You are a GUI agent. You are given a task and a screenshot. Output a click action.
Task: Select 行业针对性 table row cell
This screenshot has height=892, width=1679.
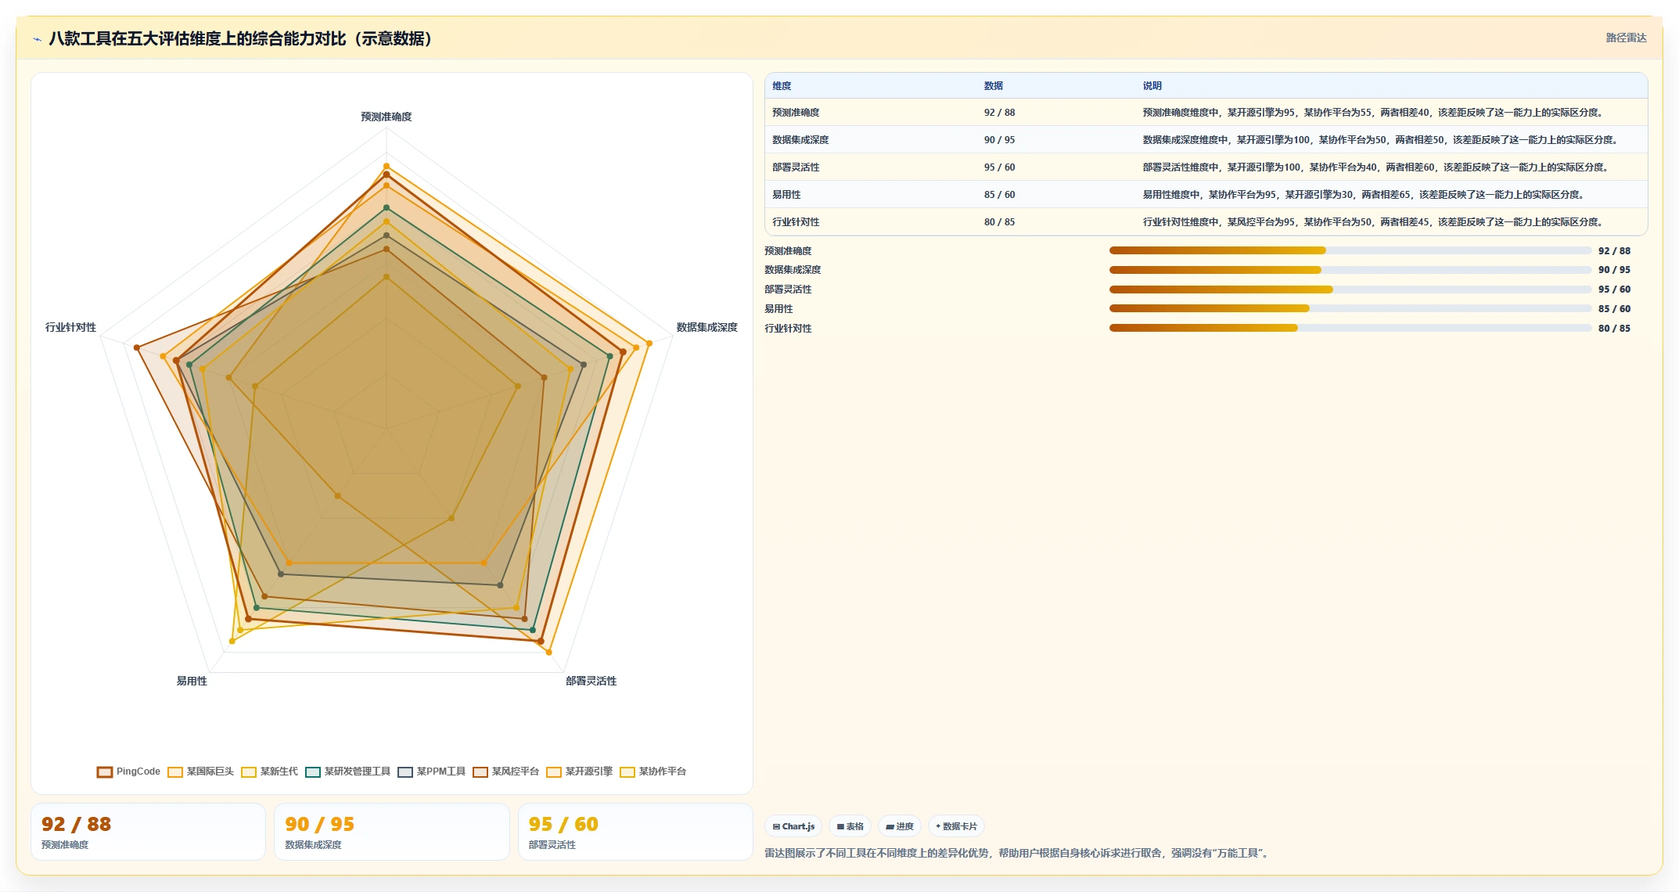click(x=796, y=222)
